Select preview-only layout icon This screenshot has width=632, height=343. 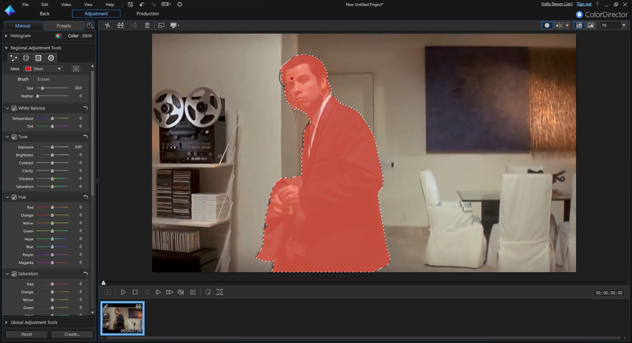click(591, 25)
